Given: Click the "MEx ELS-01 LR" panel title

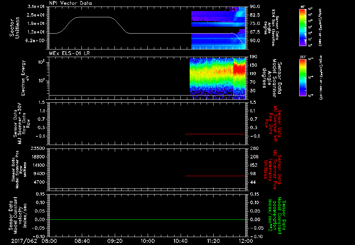Looking at the screenshot, I should (69, 53).
